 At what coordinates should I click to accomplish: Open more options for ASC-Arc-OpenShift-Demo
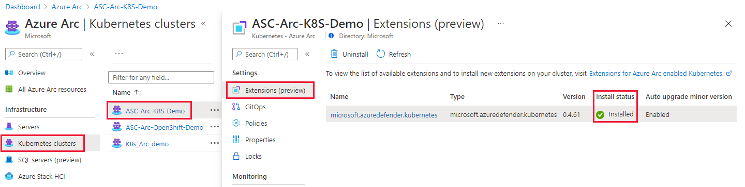(x=215, y=127)
